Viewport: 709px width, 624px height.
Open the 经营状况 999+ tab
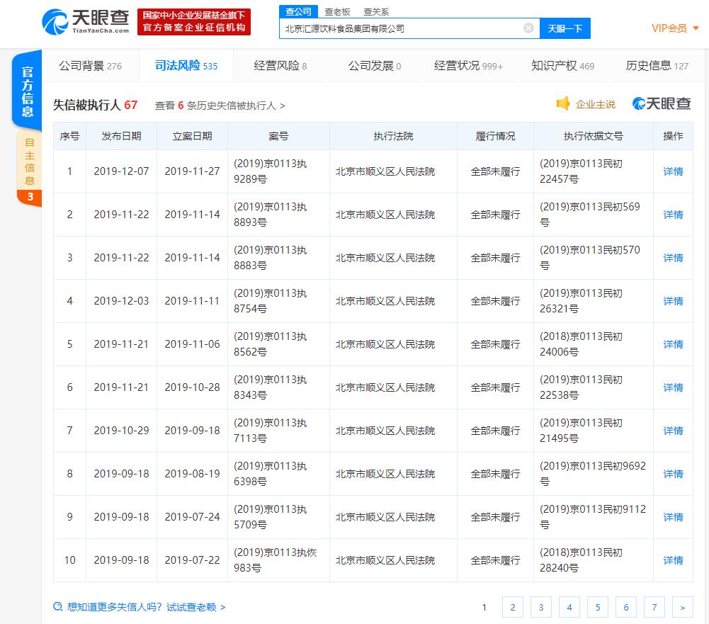468,66
